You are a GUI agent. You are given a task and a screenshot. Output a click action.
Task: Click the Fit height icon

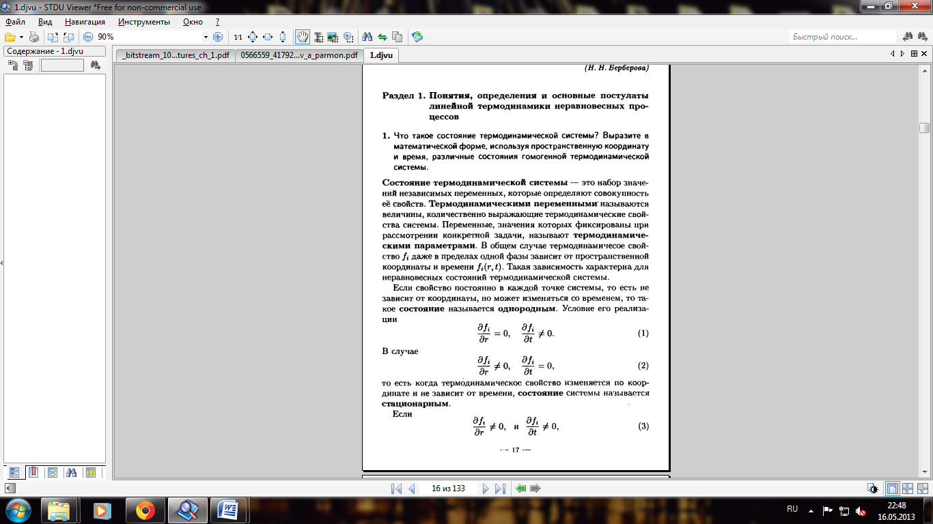283,37
